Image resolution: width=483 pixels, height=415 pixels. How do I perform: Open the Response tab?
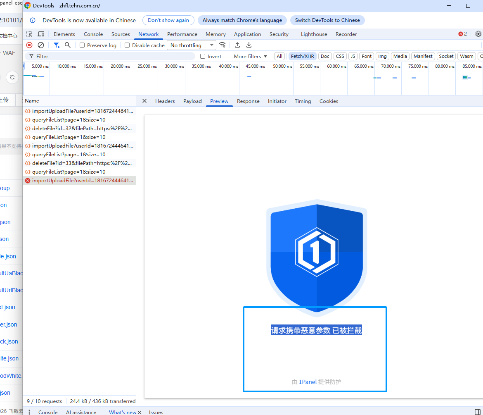click(248, 101)
